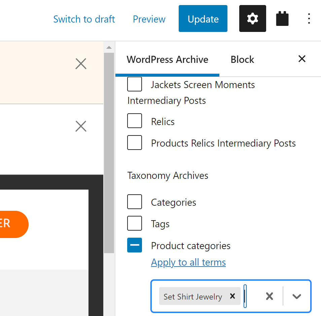The width and height of the screenshot is (321, 316).
Task: Check Jackets Screen Moments Intermediary Posts
Action: point(135,84)
